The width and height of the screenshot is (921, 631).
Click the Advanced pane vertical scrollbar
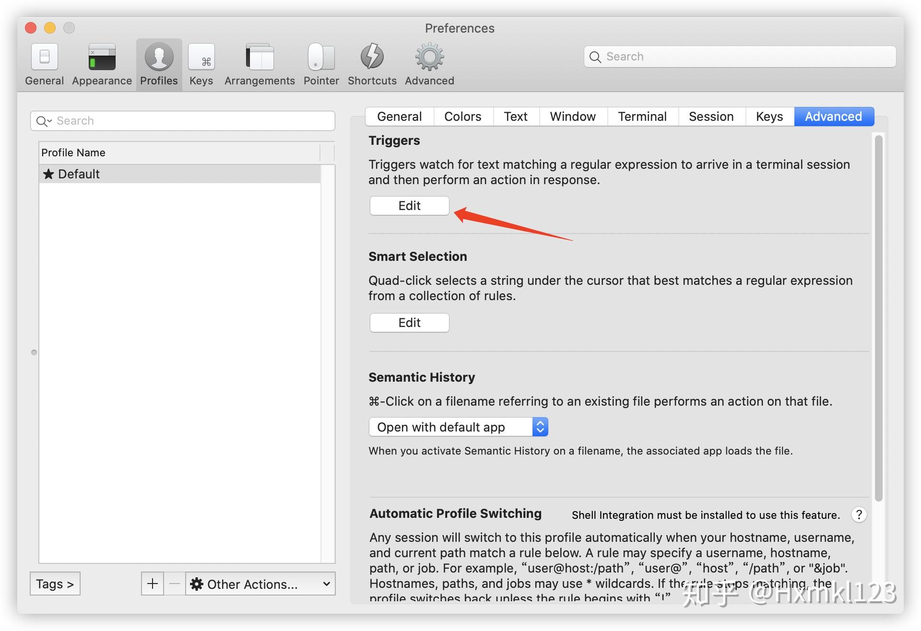(878, 316)
